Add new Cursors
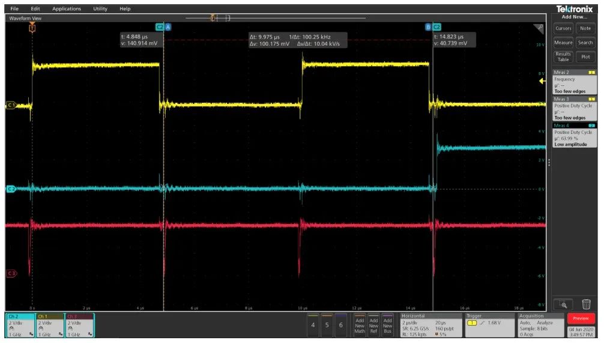This screenshot has width=604, height=343. click(563, 28)
